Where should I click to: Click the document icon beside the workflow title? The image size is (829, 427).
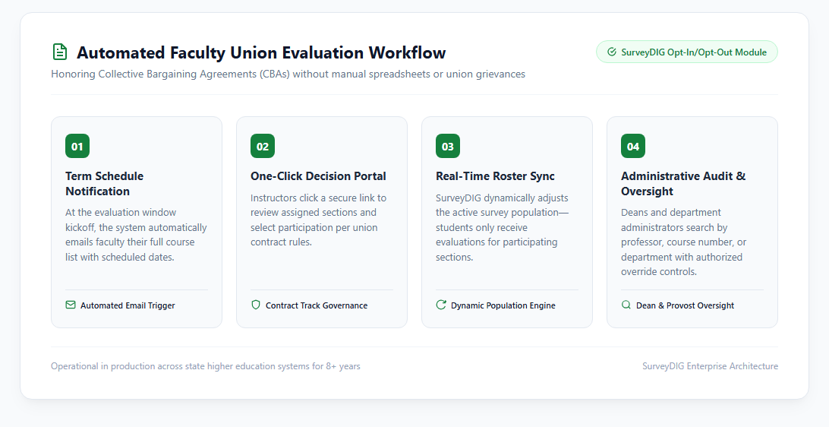tap(60, 52)
